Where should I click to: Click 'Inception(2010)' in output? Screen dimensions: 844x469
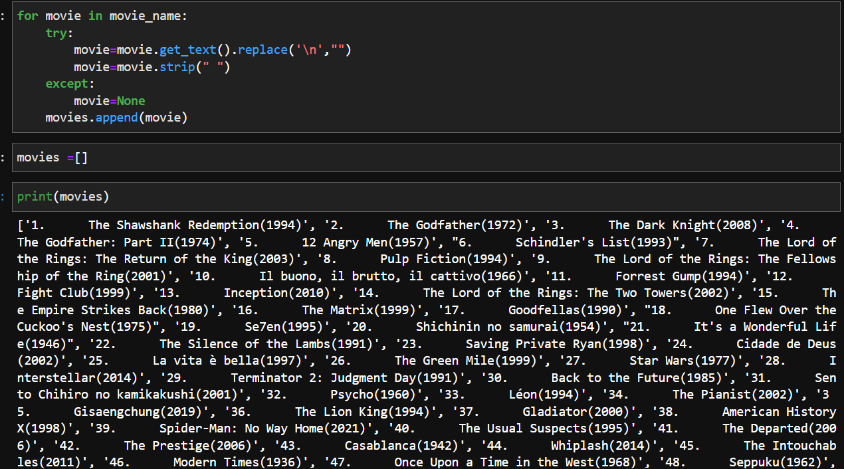pos(276,293)
